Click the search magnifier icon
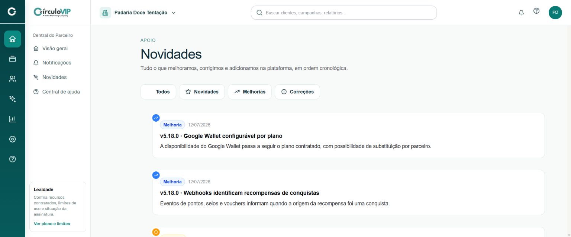Viewport: 571px width, 237px height. click(259, 13)
